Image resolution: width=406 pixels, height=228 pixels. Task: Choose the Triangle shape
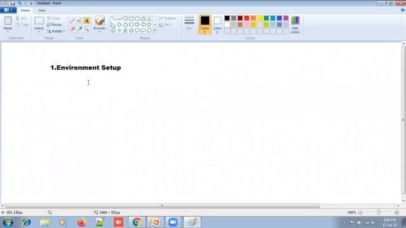coord(149,18)
